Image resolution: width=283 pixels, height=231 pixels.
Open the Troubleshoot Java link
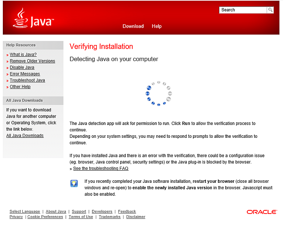27,80
